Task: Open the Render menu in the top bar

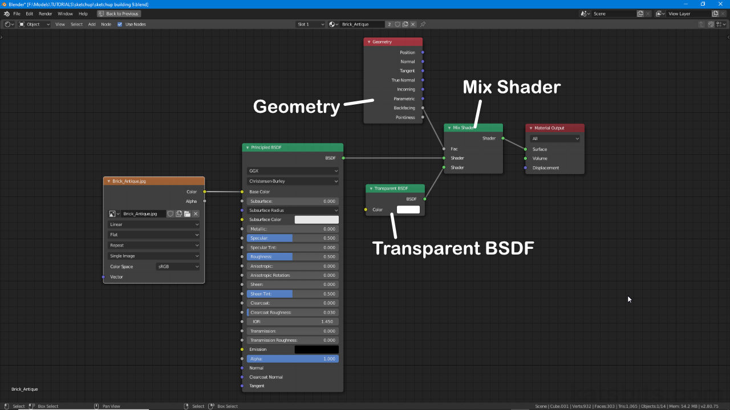Action: 45,13
